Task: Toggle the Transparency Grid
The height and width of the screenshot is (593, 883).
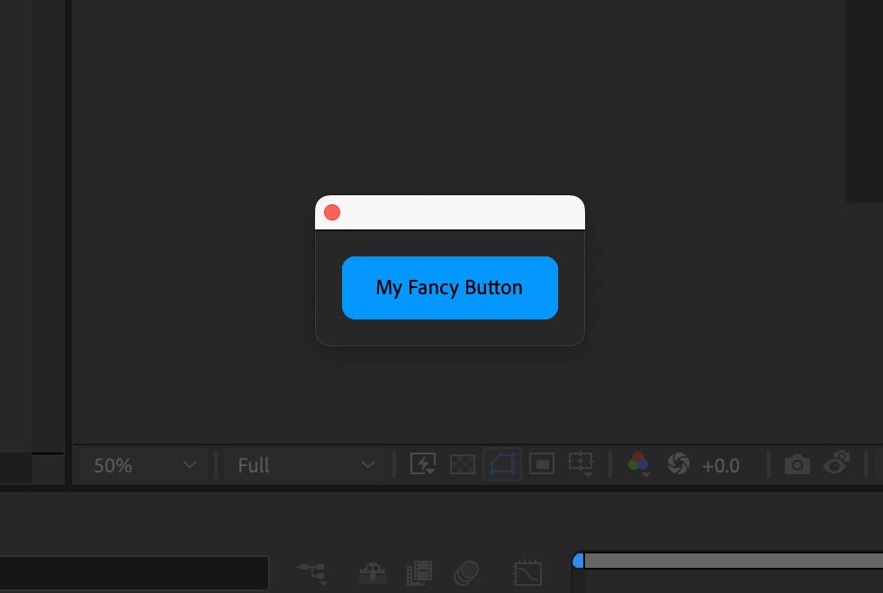Action: pos(462,464)
